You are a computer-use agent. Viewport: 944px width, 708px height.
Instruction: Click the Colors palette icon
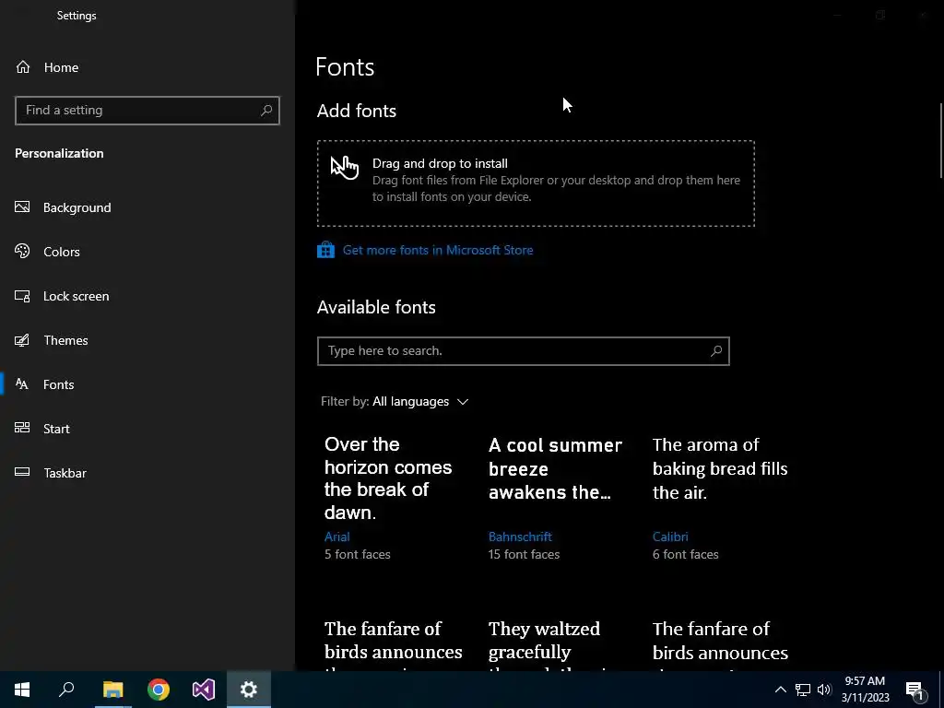pos(22,251)
